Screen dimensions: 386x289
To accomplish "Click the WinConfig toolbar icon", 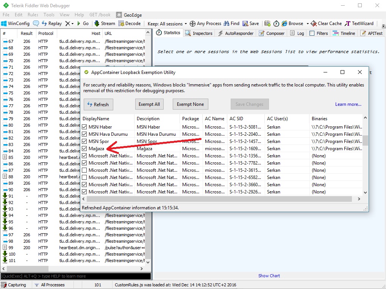I will [x=4, y=24].
